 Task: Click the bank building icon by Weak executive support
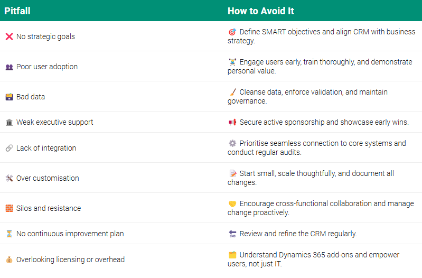(9, 123)
